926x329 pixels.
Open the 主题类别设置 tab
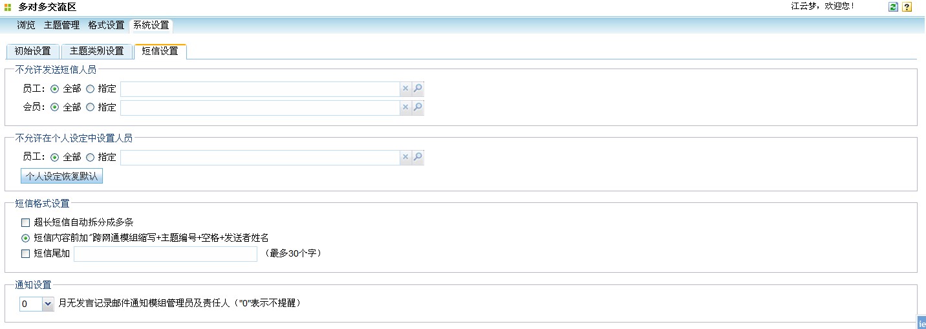(x=96, y=51)
